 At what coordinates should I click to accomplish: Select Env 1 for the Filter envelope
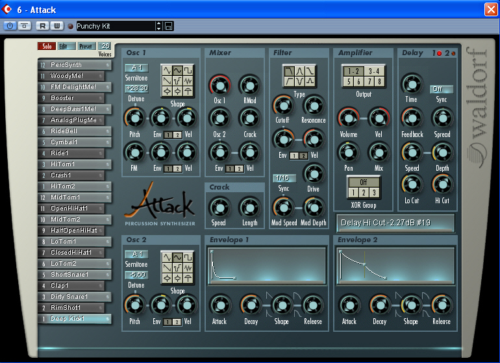(x=294, y=156)
